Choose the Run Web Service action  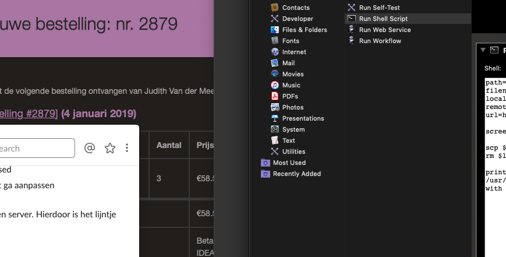[x=384, y=30]
